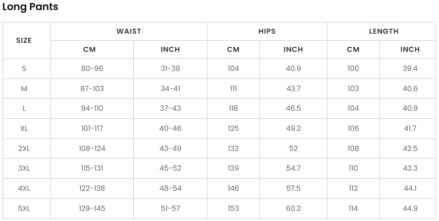
Task: Click the LENGTH column group header
Action: pyautogui.click(x=384, y=31)
